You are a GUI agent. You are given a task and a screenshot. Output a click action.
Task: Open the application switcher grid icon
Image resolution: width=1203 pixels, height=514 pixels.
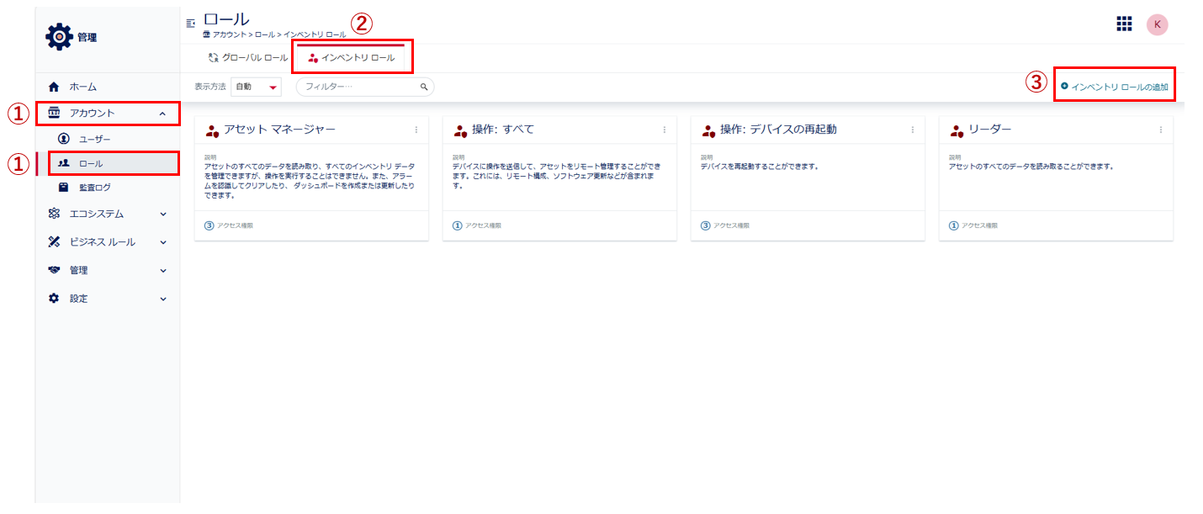tap(1124, 24)
